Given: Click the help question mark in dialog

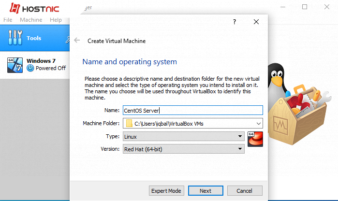Looking at the screenshot, I should 235,22.
